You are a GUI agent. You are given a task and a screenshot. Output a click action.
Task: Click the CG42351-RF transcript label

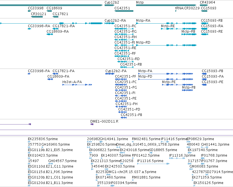coord(125,53)
